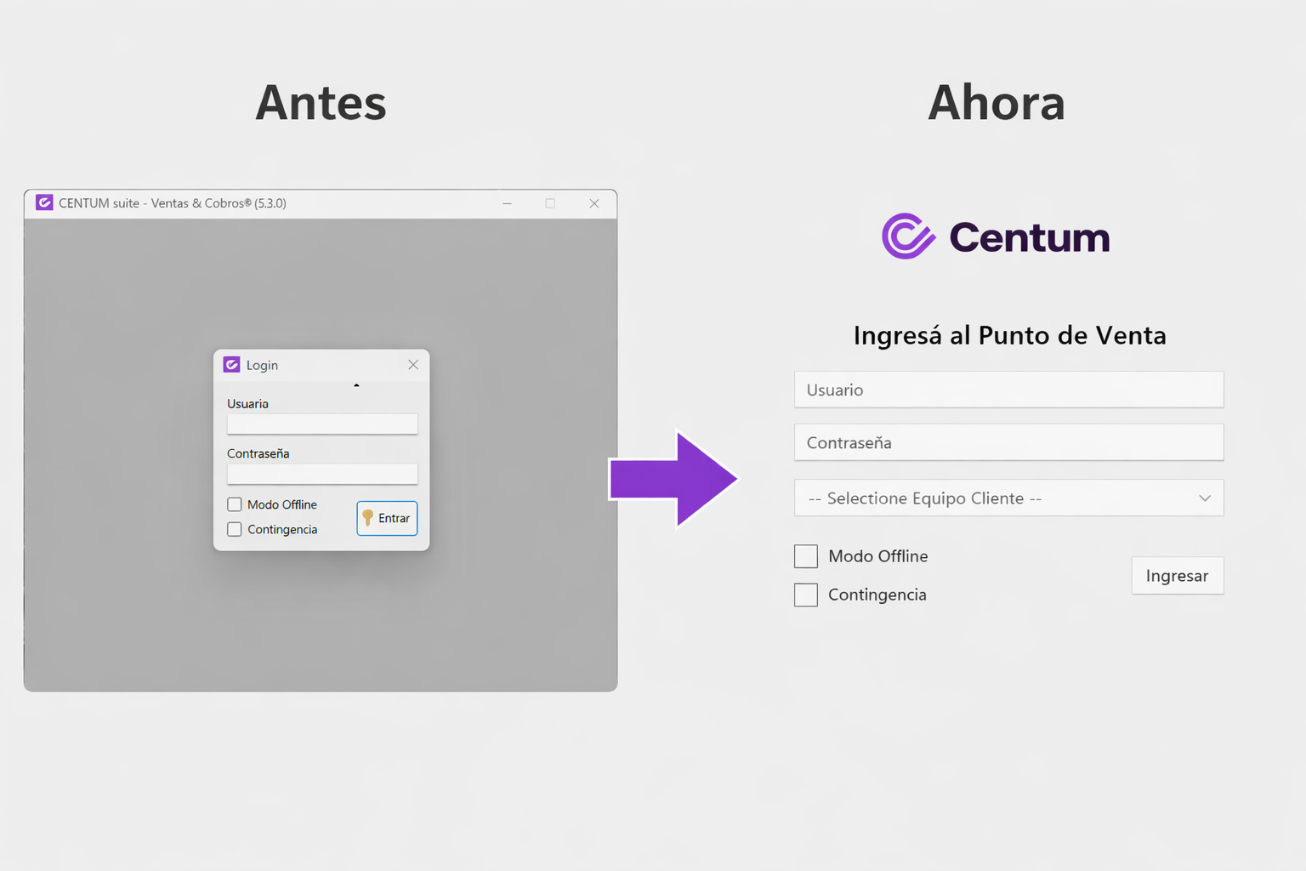Click the 'CENTUM suite - Ventas & Cobros' title text
This screenshot has height=871, width=1306.
point(173,203)
